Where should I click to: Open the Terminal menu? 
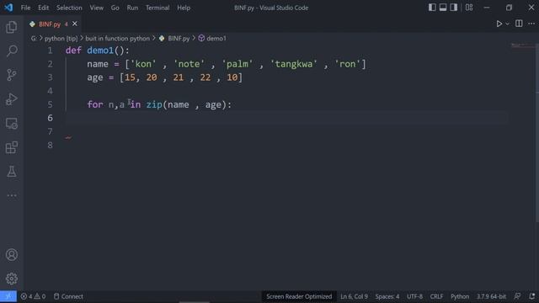click(157, 8)
